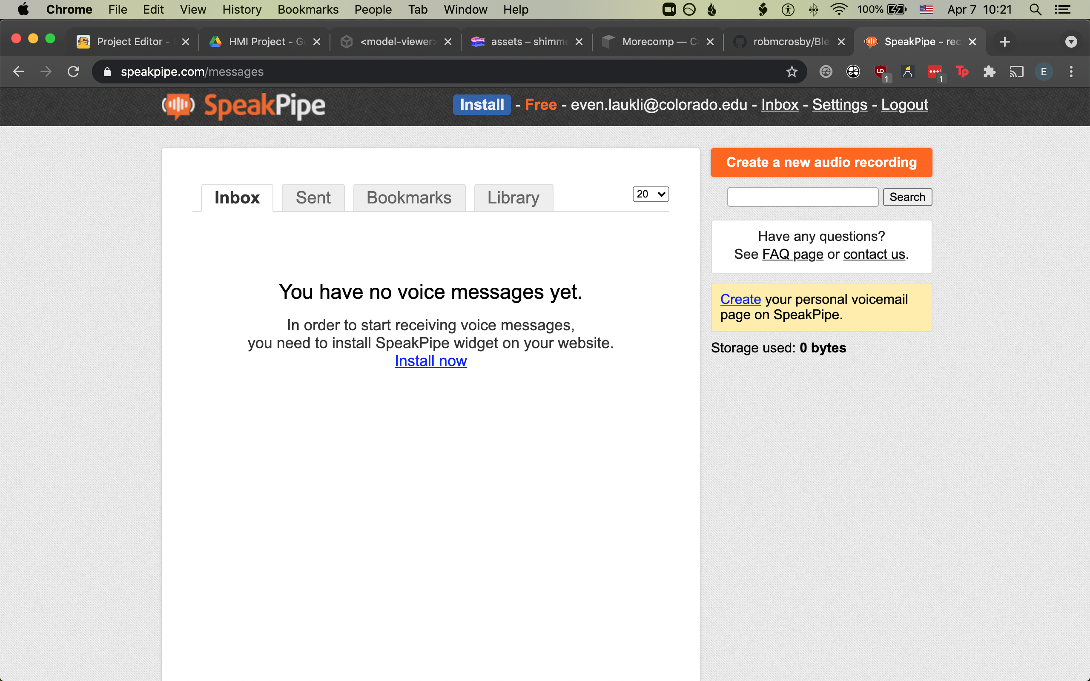Open Spotlight search in menu bar
Image resolution: width=1090 pixels, height=681 pixels.
pyautogui.click(x=1035, y=9)
